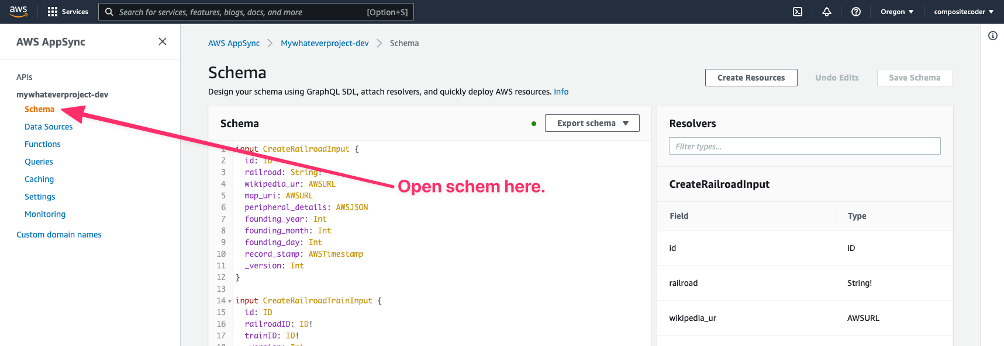This screenshot has height=346, width=1004.
Task: Open the help question mark icon
Action: (856, 12)
